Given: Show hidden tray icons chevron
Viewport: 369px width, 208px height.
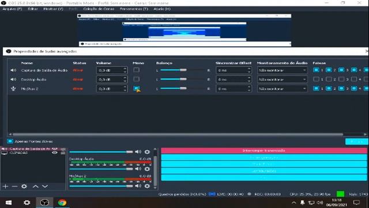Looking at the screenshot, I should [x=294, y=203].
